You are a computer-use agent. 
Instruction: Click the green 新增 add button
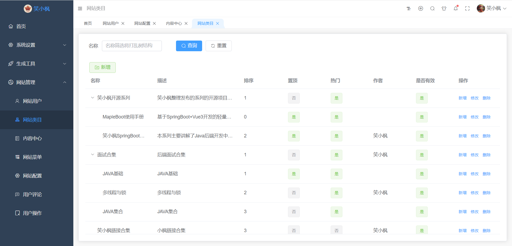[102, 67]
